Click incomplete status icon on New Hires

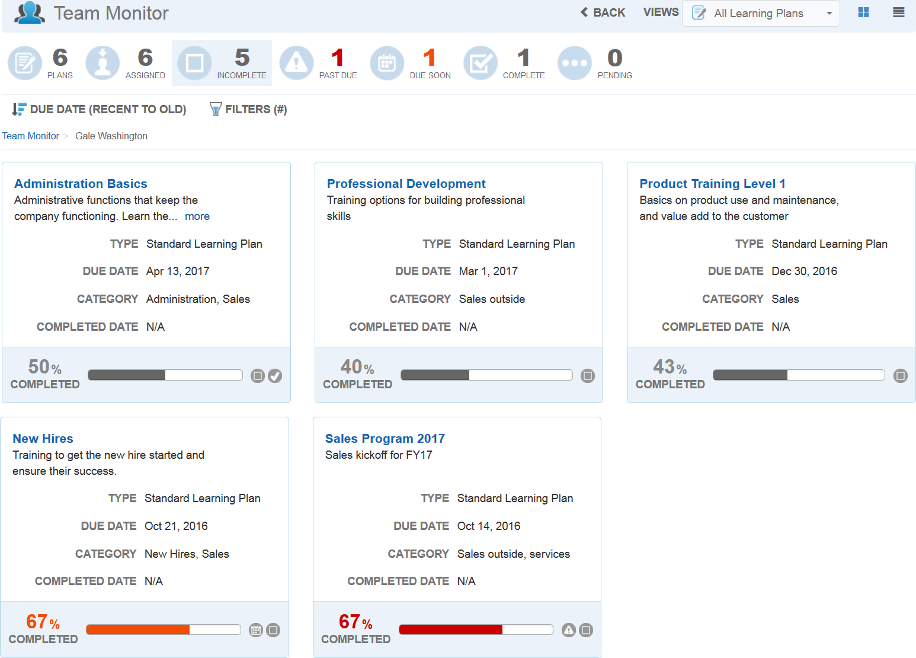click(x=273, y=630)
